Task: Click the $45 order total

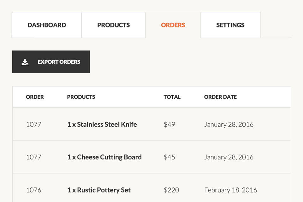Action: pos(169,157)
